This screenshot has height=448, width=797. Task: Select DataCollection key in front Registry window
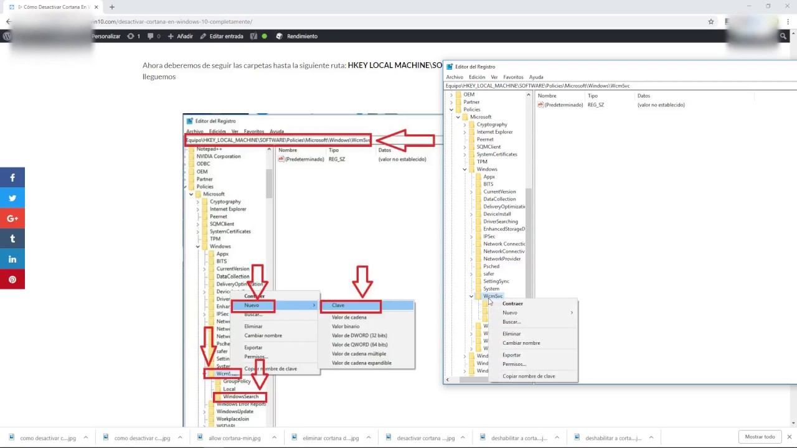tap(499, 199)
